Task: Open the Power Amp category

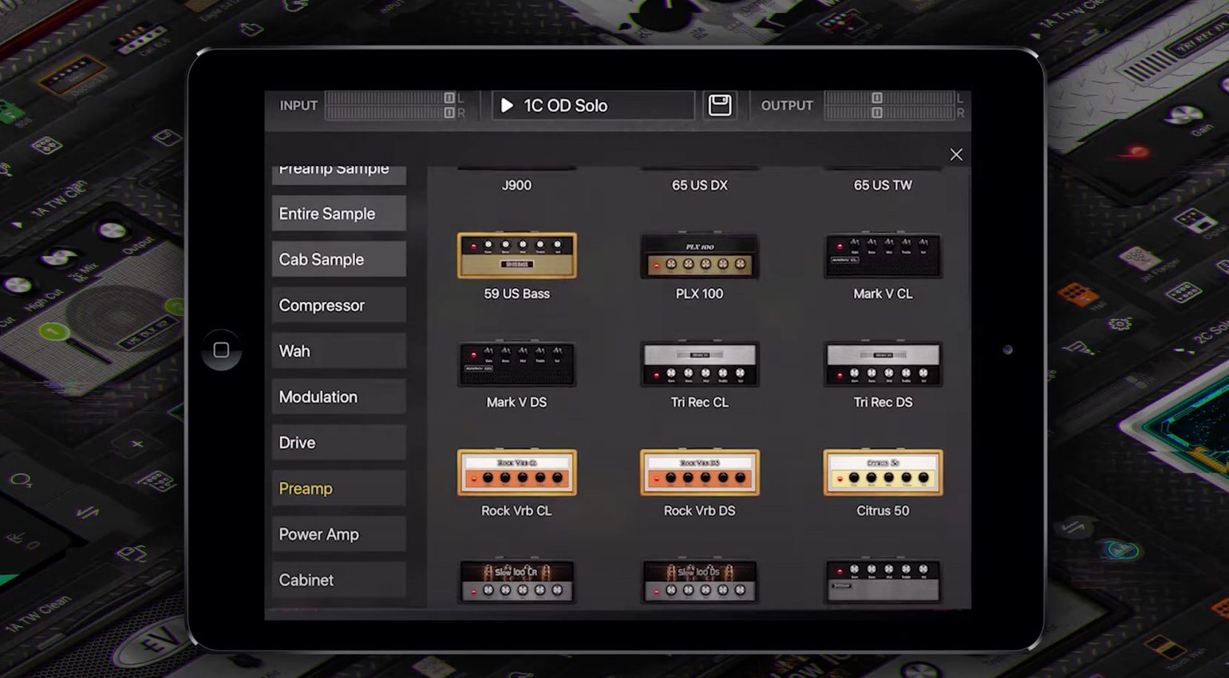Action: point(338,534)
